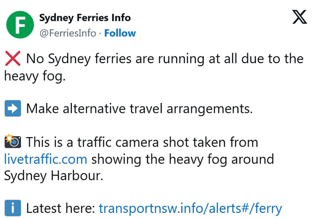Click the green F profile avatar
This screenshot has height=219, width=313.
20,25
